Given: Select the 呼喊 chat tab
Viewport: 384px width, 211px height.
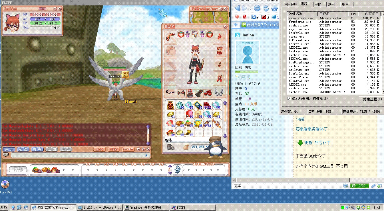Looking at the screenshot, I should point(37,149).
